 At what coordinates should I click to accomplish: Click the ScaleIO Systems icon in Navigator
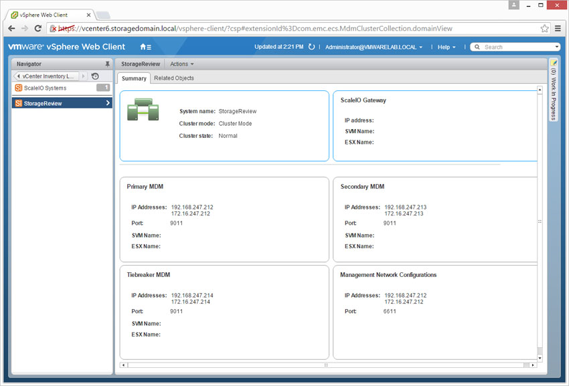19,88
